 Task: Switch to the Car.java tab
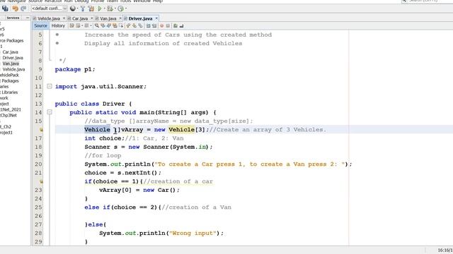point(80,18)
